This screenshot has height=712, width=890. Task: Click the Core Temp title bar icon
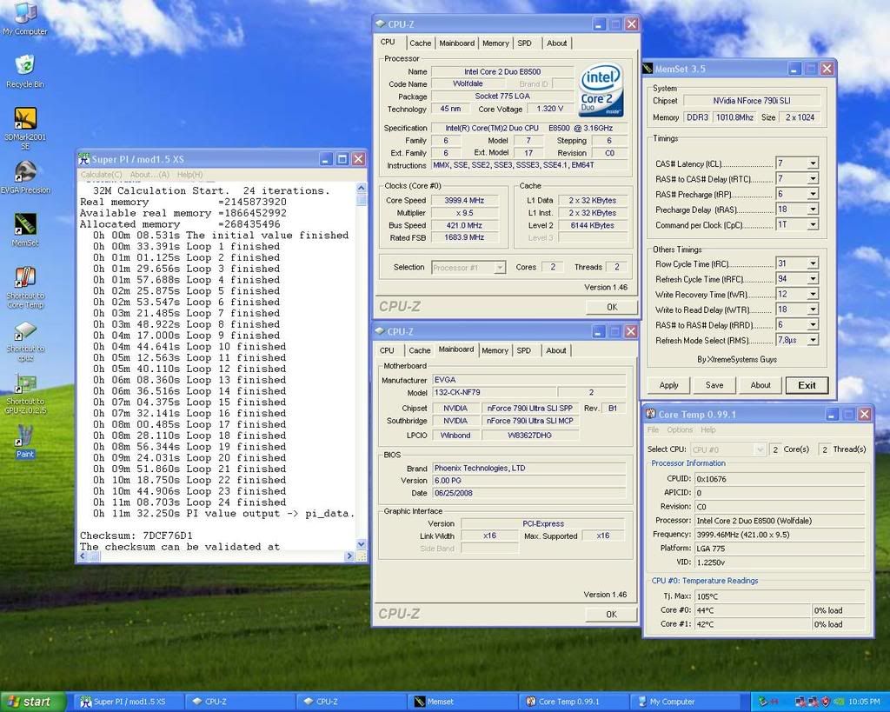(x=650, y=415)
